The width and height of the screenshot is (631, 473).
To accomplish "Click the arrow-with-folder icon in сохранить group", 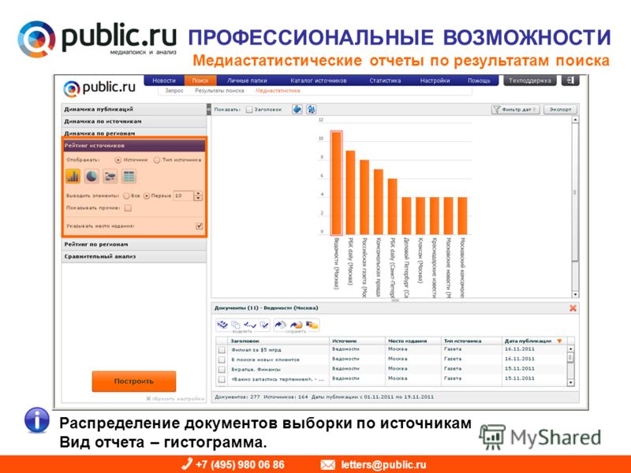I will (297, 325).
